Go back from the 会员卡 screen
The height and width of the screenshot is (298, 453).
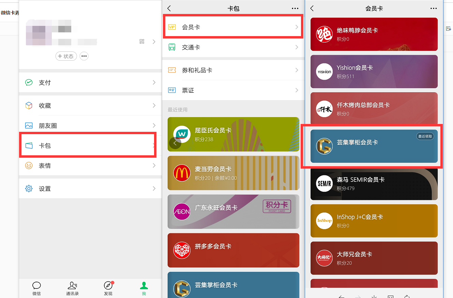(x=312, y=9)
